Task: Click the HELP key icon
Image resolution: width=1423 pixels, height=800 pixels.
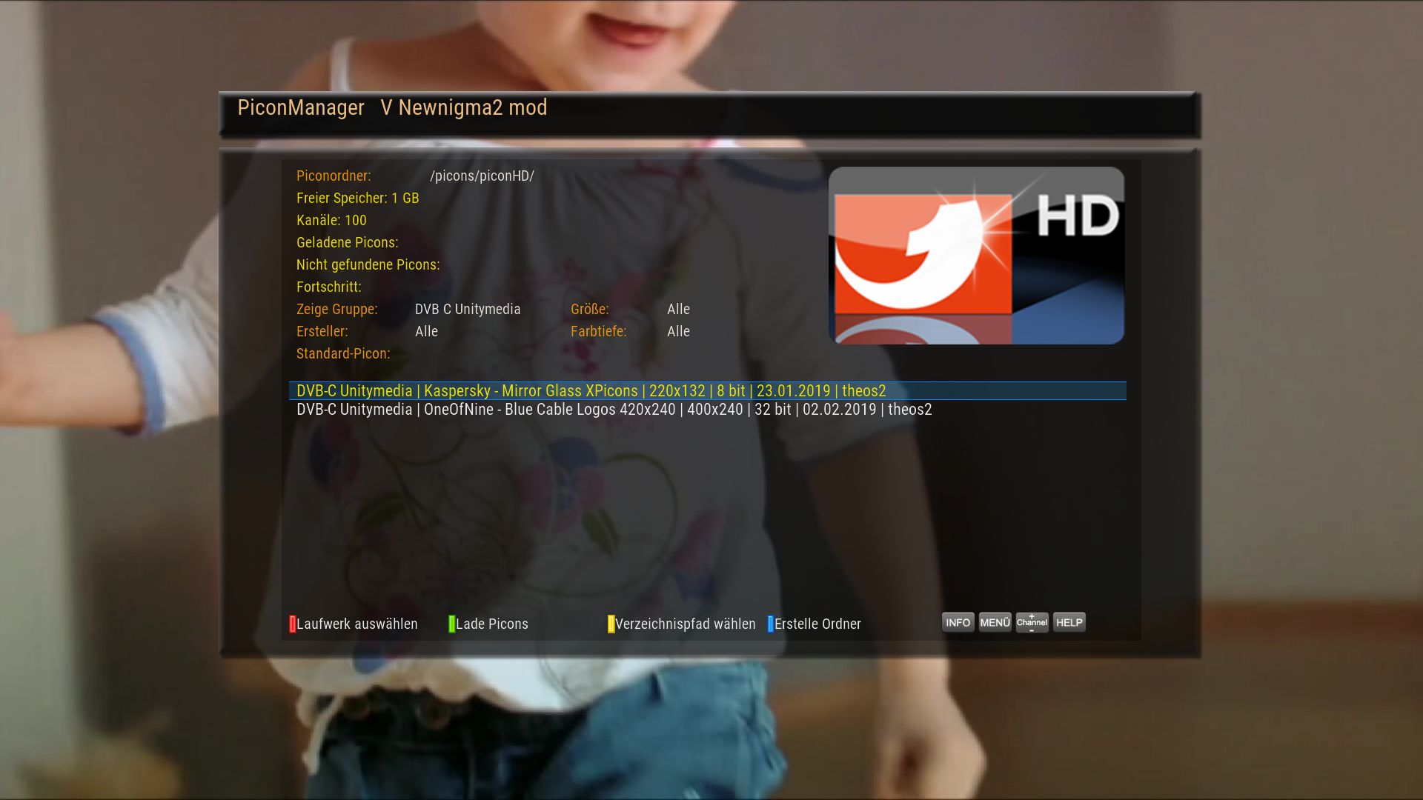Action: click(x=1069, y=622)
